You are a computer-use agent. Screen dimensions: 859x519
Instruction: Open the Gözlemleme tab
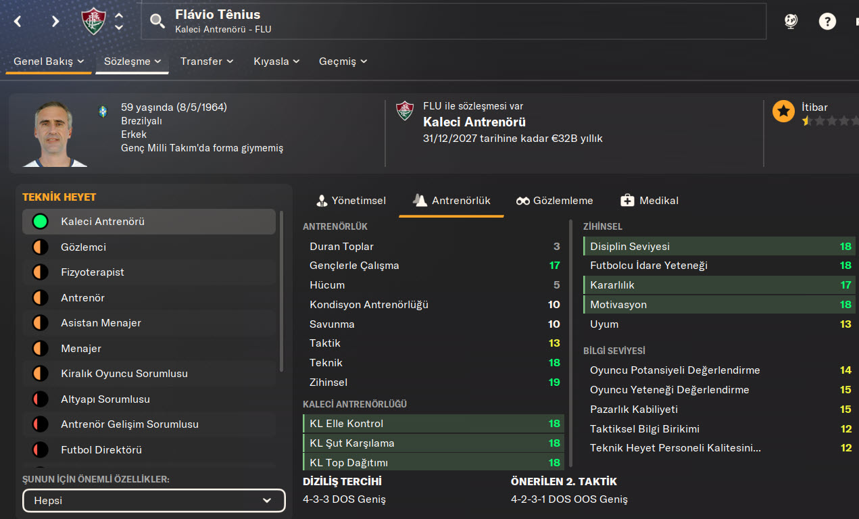click(554, 201)
